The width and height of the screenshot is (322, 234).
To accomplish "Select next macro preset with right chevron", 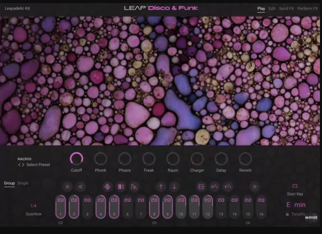I will [x=23, y=165].
